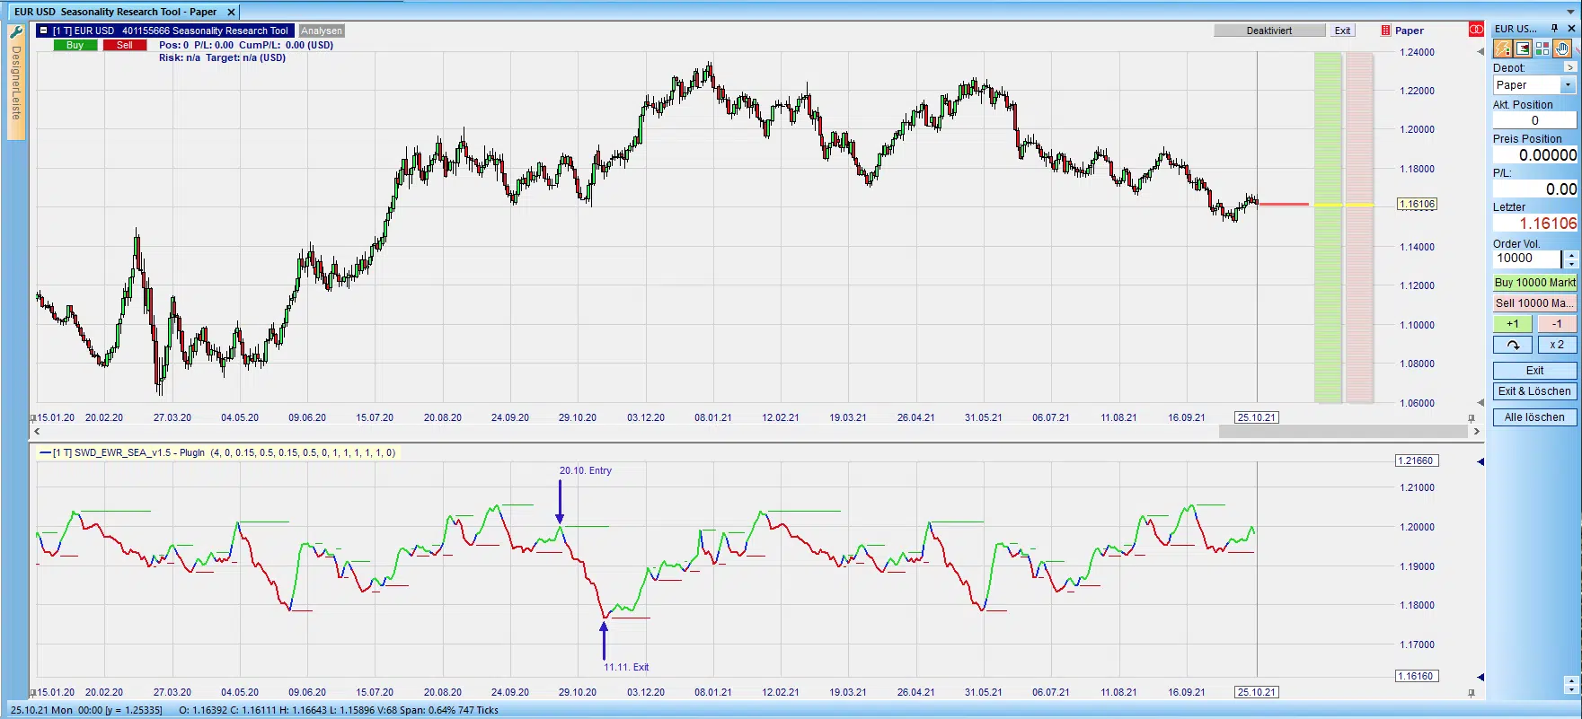
Task: Collapse the EUR USD chart title block
Action: (x=43, y=31)
